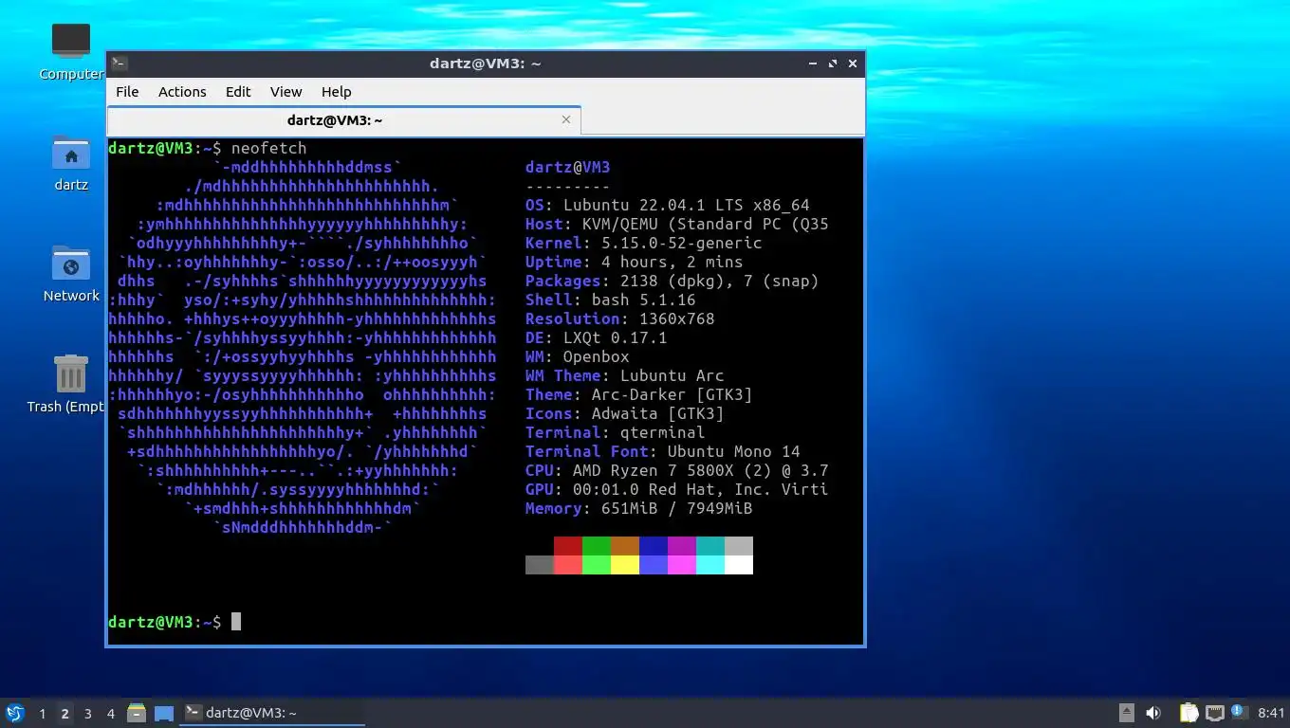Screen dimensions: 1290x728
Task: Click the 'Shell: bash 5.1.16' line
Action: [x=611, y=300]
